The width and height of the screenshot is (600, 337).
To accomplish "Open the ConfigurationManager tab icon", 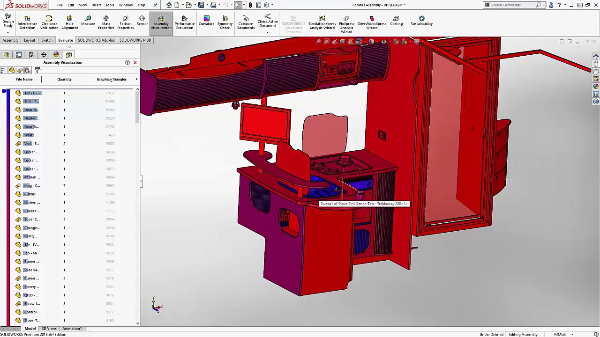I will [x=31, y=55].
